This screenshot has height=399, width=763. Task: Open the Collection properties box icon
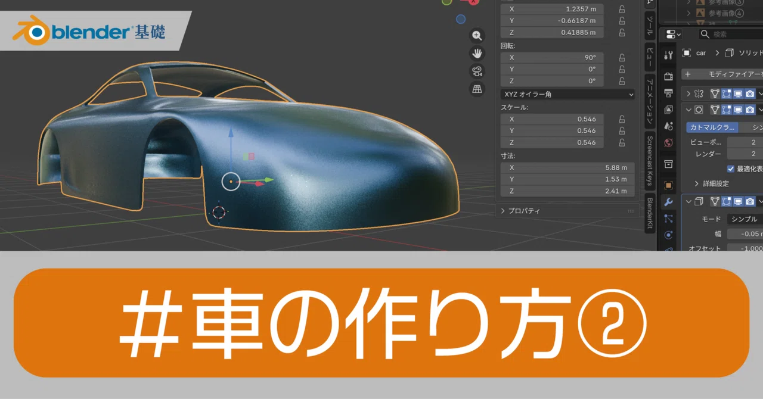click(x=668, y=164)
